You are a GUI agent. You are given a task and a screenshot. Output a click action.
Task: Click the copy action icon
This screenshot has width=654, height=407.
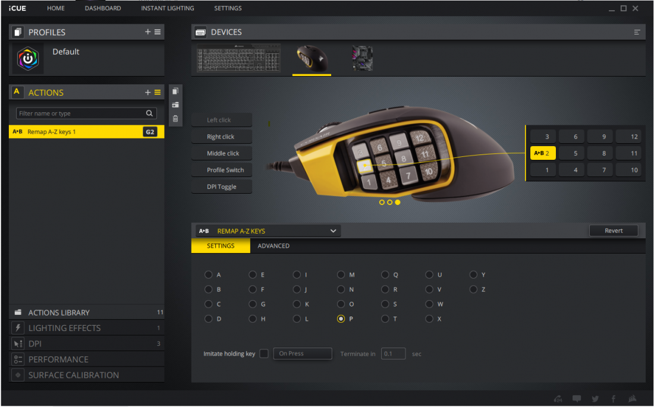click(x=175, y=92)
